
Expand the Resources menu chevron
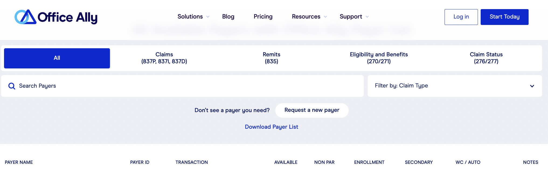(x=325, y=17)
